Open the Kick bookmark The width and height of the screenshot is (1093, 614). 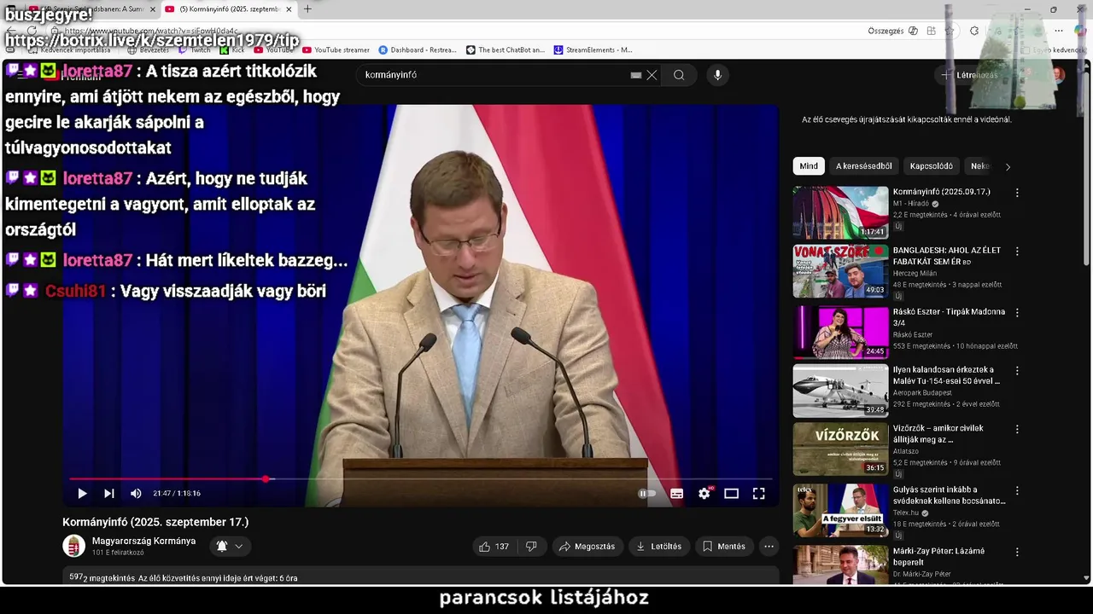pos(231,50)
